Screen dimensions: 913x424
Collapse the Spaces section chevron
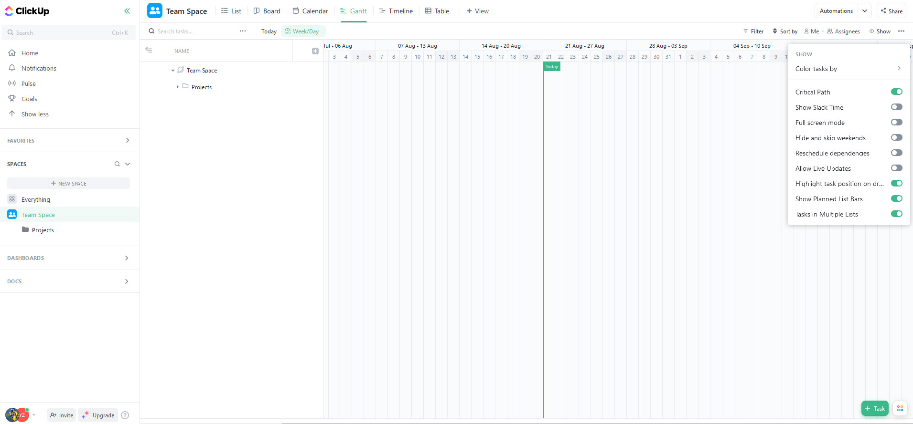coord(128,164)
